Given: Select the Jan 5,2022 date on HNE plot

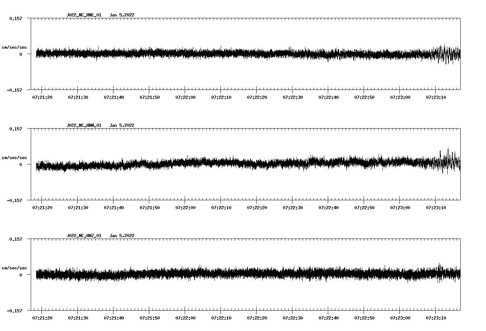Looking at the screenshot, I should 122,15.
